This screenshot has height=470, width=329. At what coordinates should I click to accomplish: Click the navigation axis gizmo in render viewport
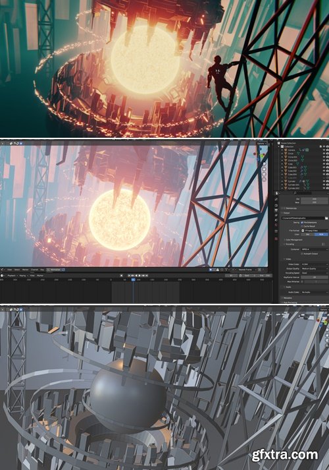(259, 154)
